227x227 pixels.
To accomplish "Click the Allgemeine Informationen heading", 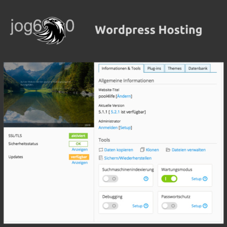I will (x=126, y=81).
